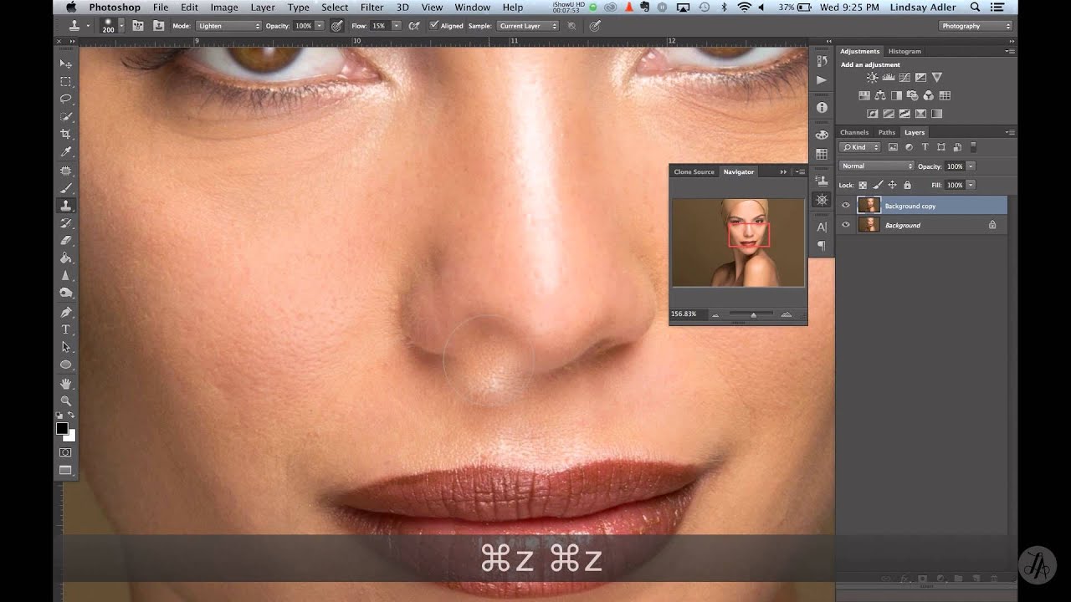Image resolution: width=1071 pixels, height=602 pixels.
Task: Open the layer filter Kind dropdown
Action: [x=861, y=147]
